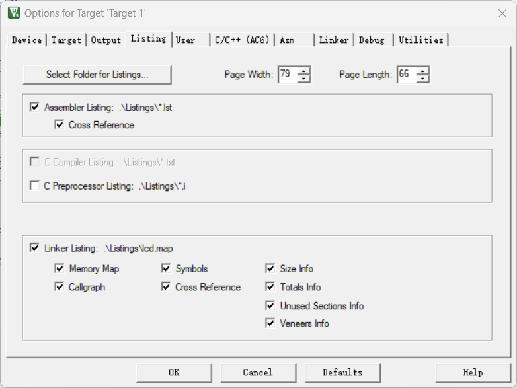The height and width of the screenshot is (388, 517).
Task: Select the Debug tab
Action: pyautogui.click(x=372, y=40)
